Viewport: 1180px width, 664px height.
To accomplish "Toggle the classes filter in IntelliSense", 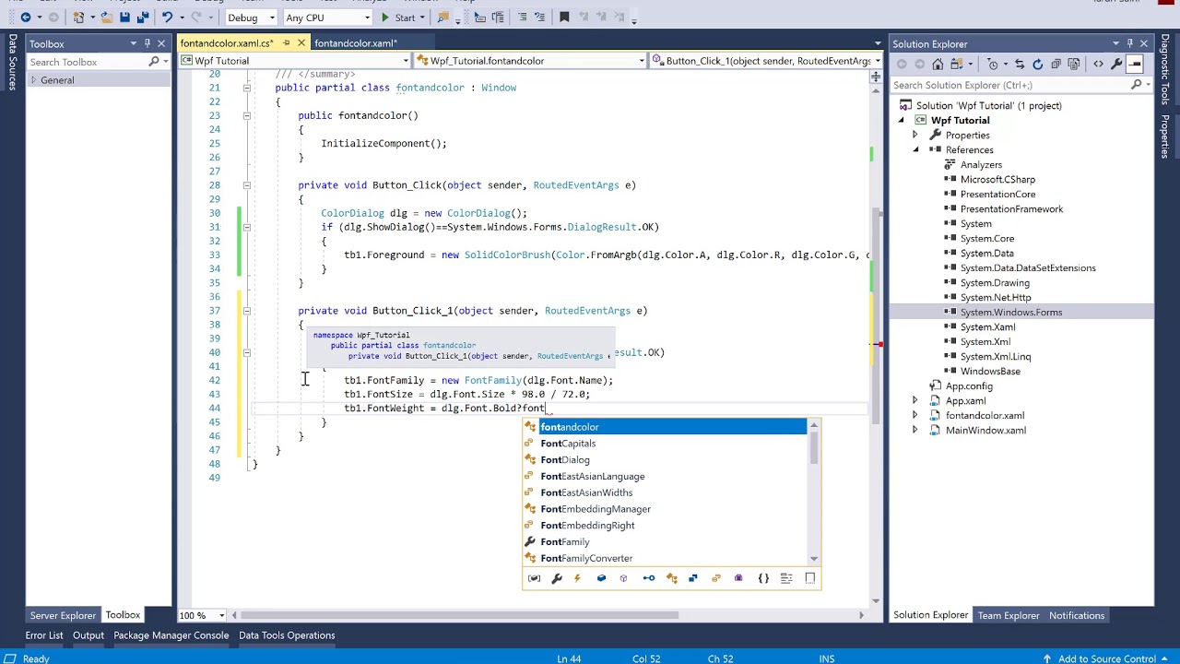I will [671, 578].
